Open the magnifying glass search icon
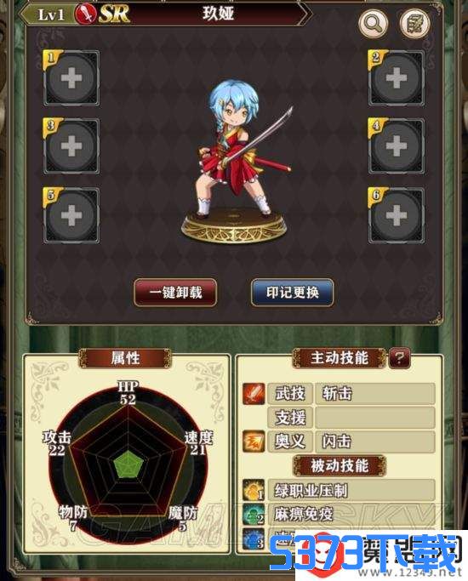 coord(374,24)
